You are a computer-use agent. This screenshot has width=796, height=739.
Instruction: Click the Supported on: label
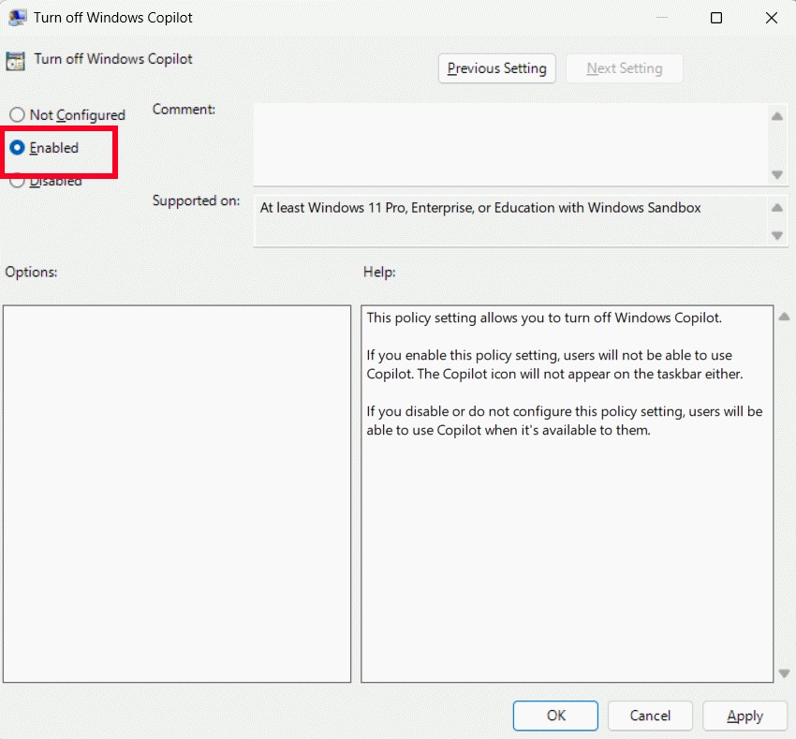pos(196,200)
